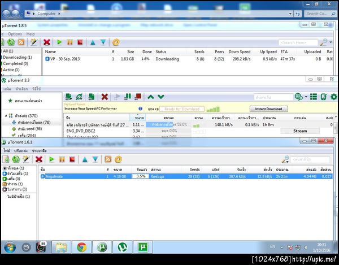Image resolution: width=339 pixels, height=265 pixels.
Task: Click the search field in uTorrent 1.6.1
Action: click(310, 159)
